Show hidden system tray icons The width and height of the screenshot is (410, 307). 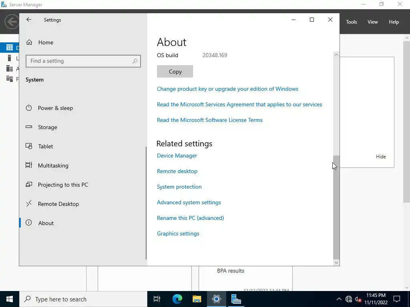coord(339,299)
